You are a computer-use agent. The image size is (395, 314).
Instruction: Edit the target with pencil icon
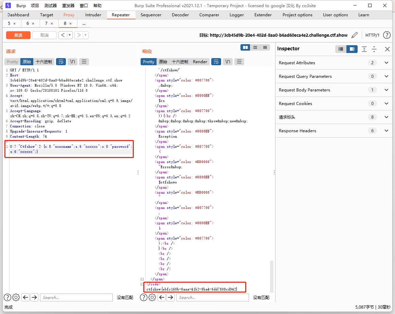click(x=355, y=35)
